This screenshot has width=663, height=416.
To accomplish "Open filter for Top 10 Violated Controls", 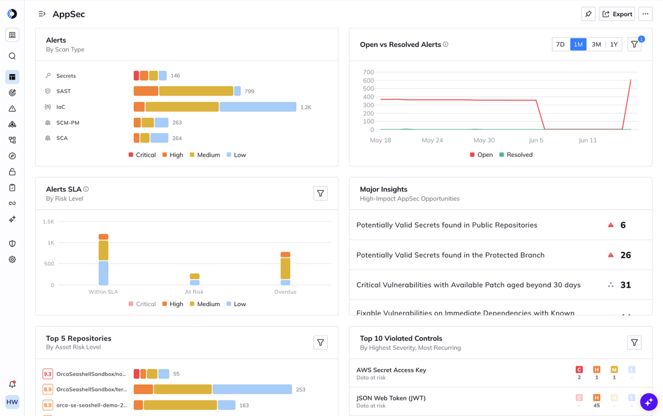I will (634, 343).
